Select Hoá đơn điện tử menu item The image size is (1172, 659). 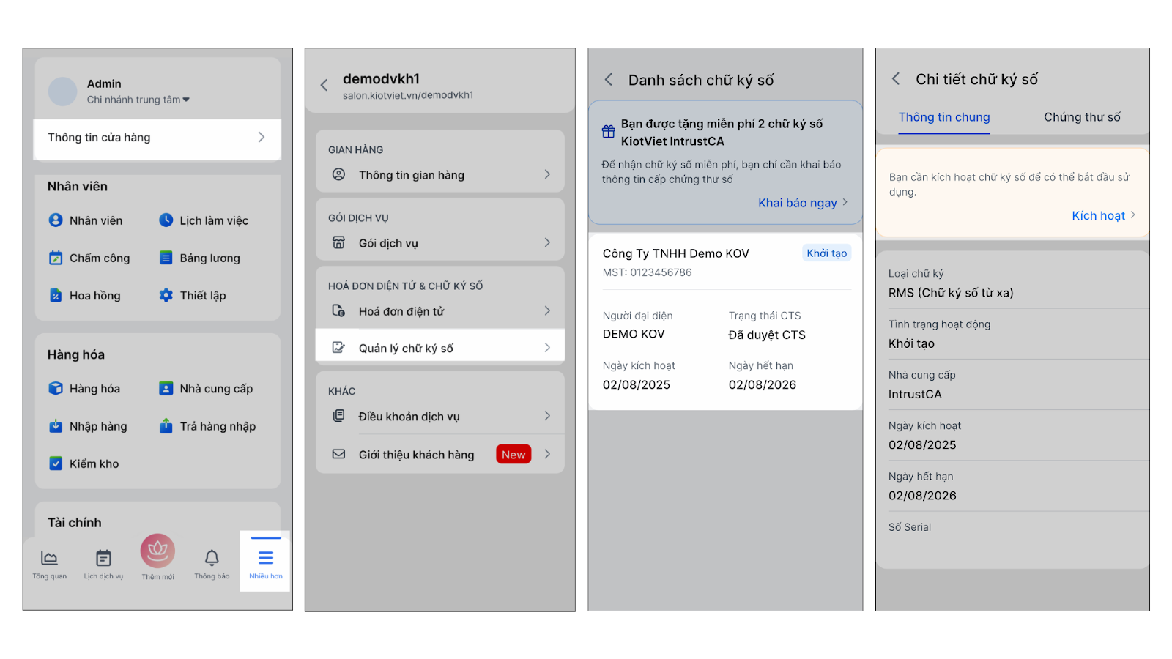click(x=440, y=310)
